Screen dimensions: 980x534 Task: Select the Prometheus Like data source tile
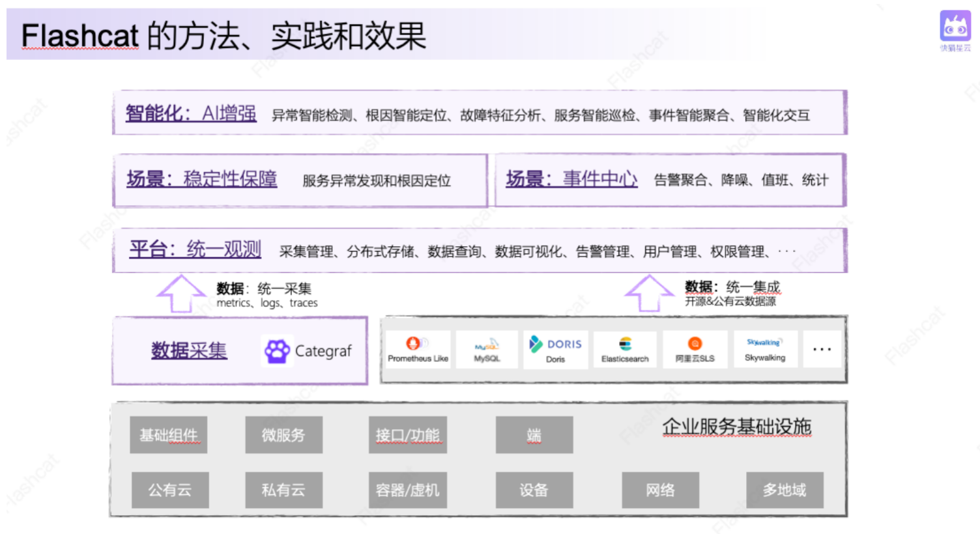(418, 350)
